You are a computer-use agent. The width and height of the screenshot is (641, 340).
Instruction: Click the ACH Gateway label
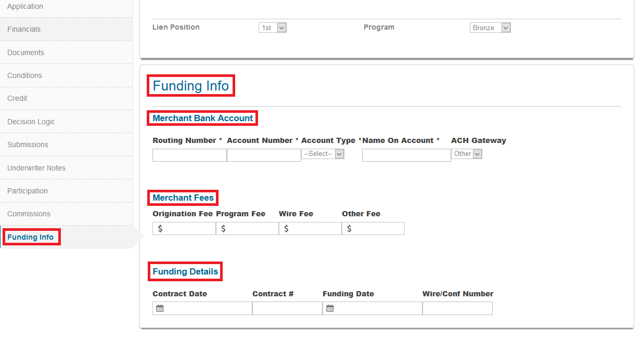479,140
